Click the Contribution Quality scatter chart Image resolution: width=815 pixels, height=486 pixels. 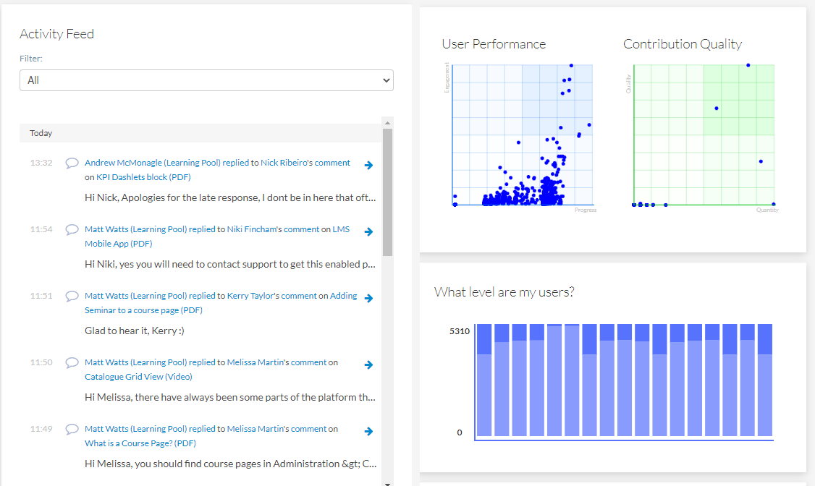704,135
